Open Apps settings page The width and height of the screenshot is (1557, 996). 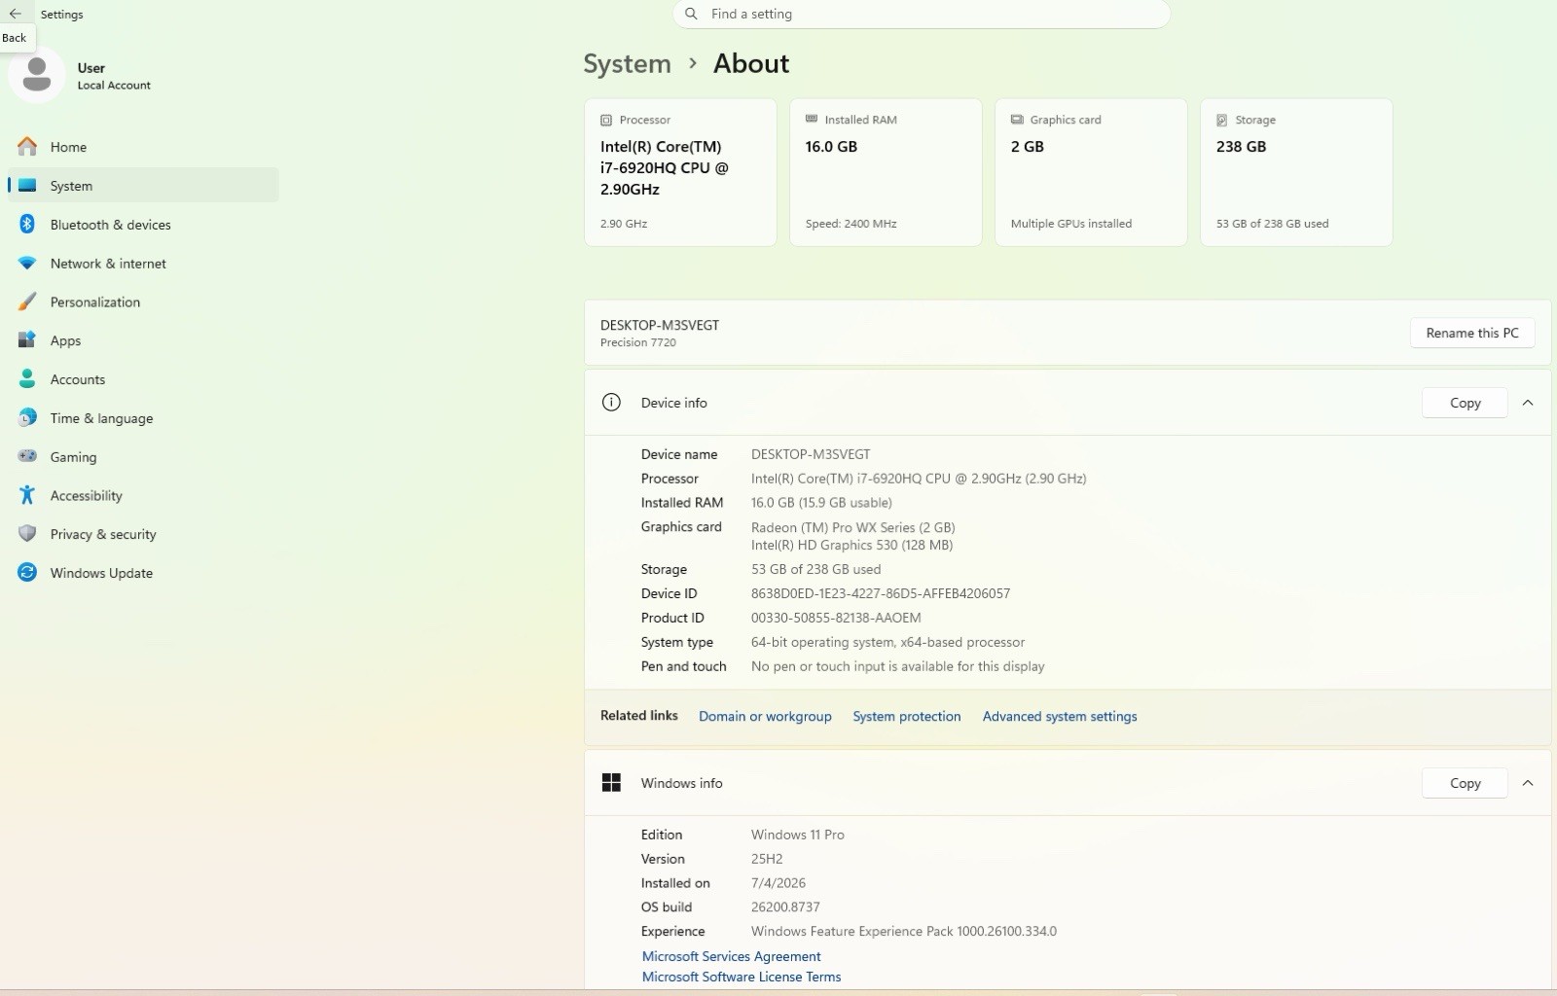[143, 340]
